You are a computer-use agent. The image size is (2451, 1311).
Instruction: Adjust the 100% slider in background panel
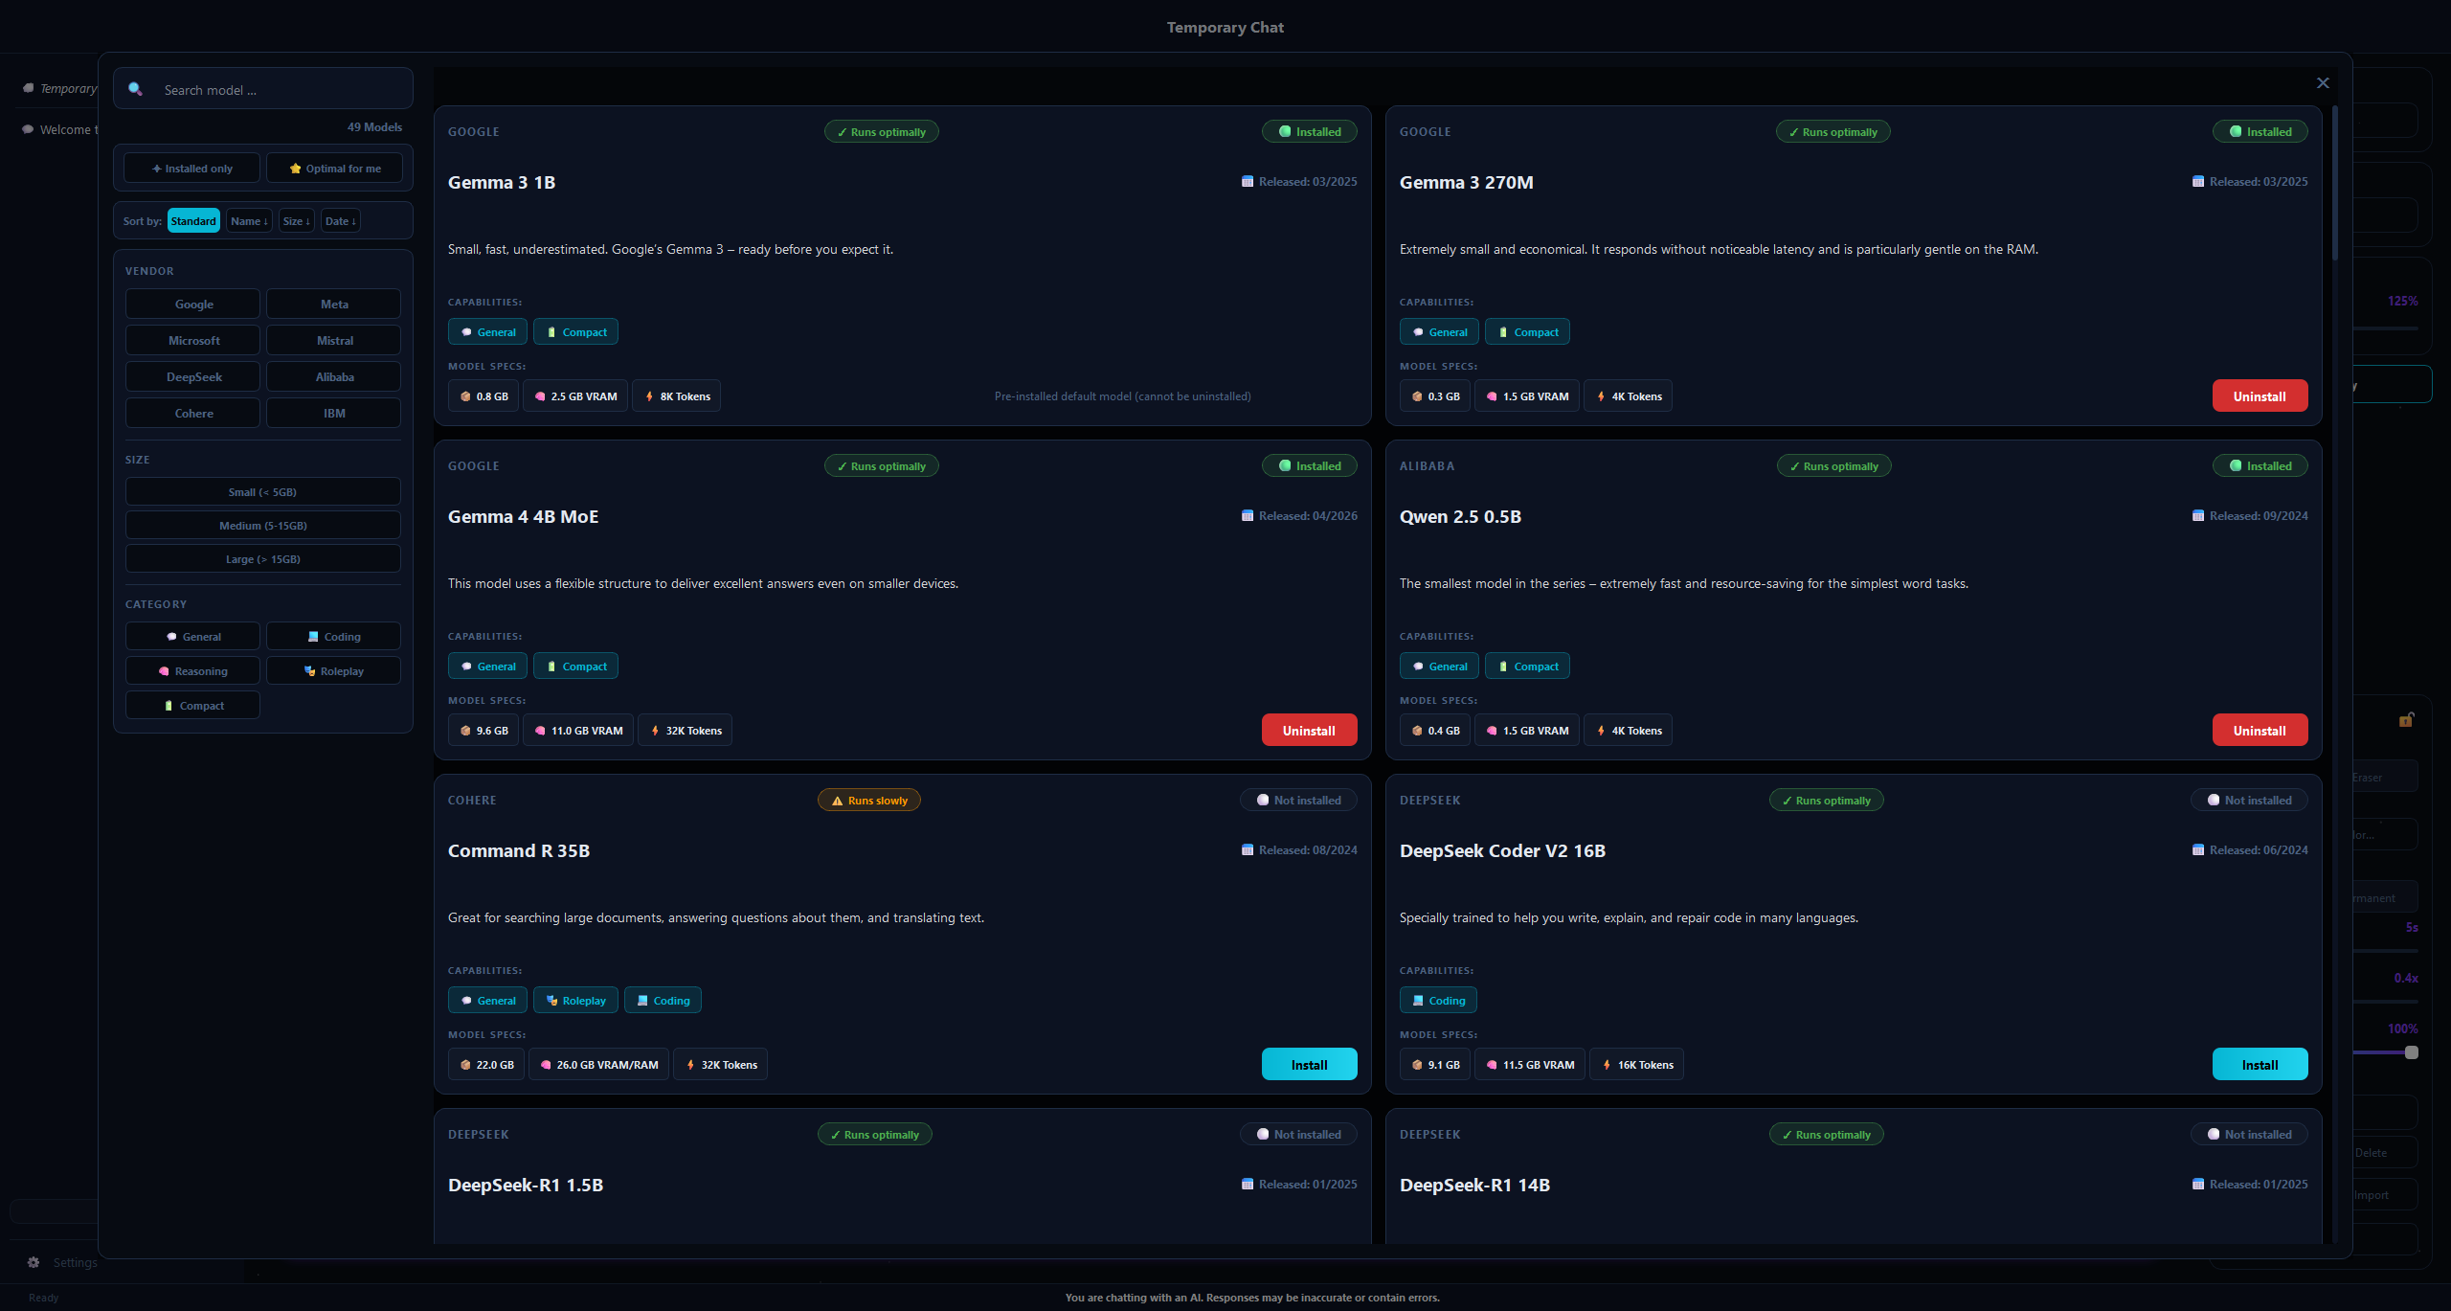pyautogui.click(x=2412, y=1052)
